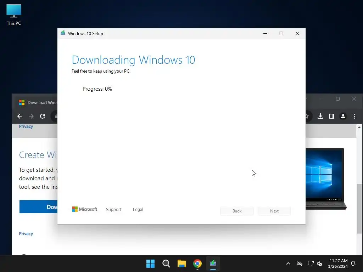Minimize the Windows 10 Setup window
363x272 pixels.
265,34
